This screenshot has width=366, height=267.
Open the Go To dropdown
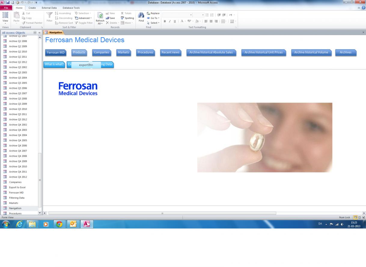coord(153,18)
